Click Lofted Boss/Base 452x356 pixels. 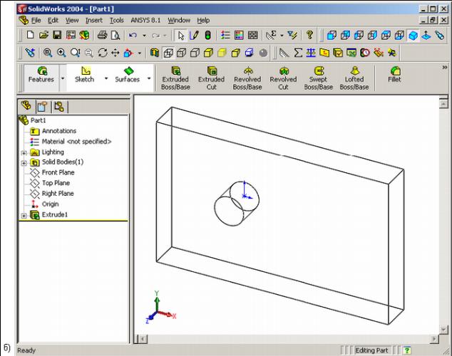coord(354,78)
